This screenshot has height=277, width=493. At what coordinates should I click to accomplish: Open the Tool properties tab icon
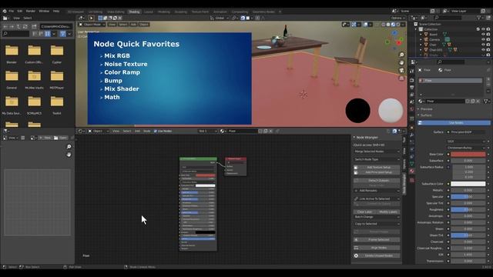tap(412, 72)
